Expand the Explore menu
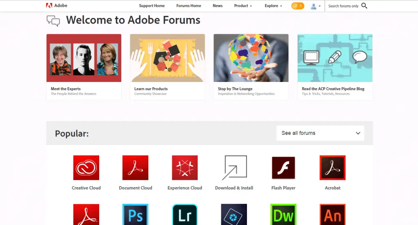The image size is (418, 225). (273, 6)
